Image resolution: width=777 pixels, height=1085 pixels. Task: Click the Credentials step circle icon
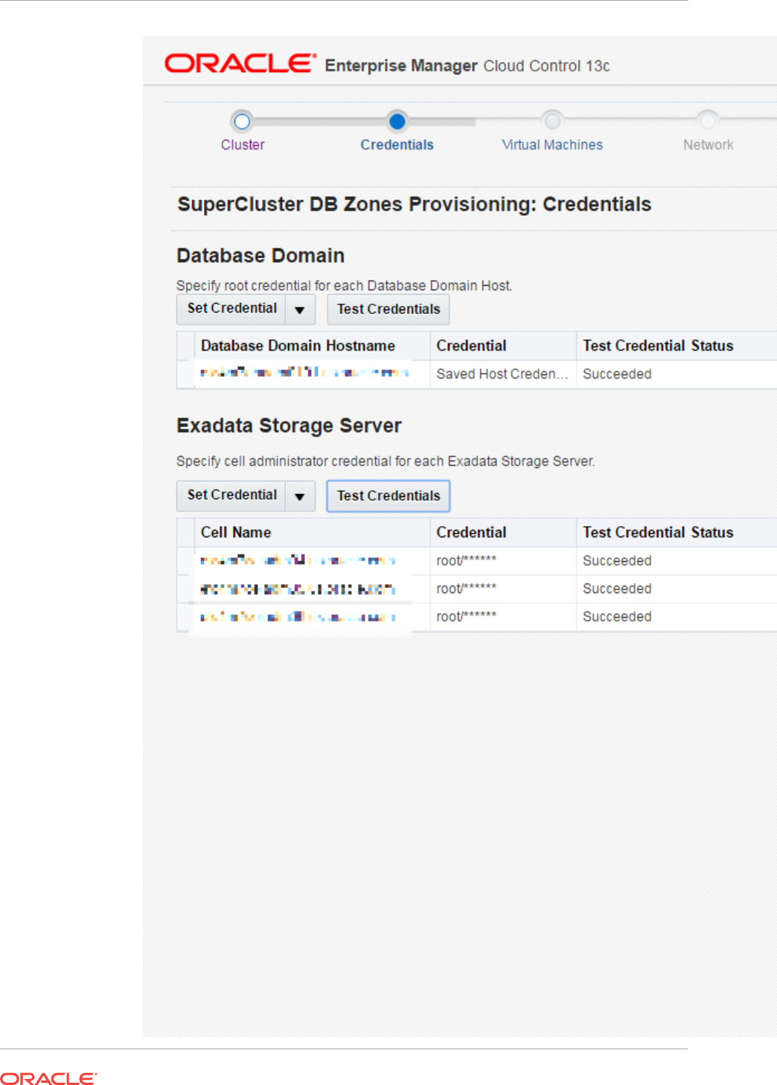pyautogui.click(x=397, y=121)
